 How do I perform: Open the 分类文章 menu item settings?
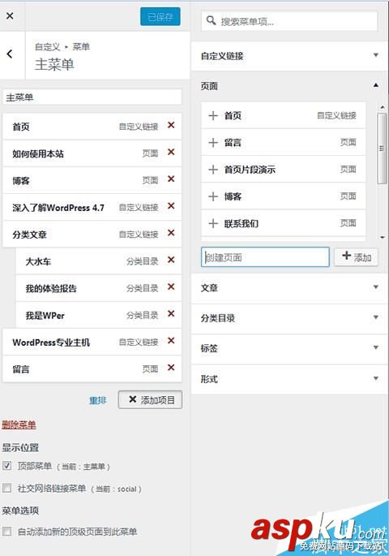click(92, 234)
